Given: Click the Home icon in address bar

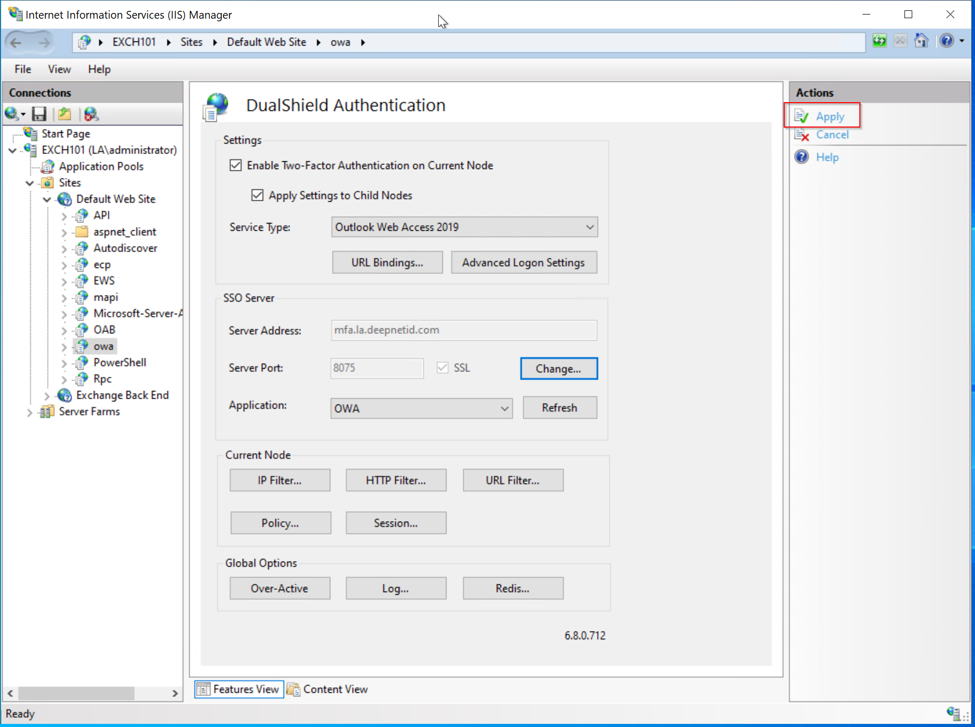Looking at the screenshot, I should click(921, 41).
